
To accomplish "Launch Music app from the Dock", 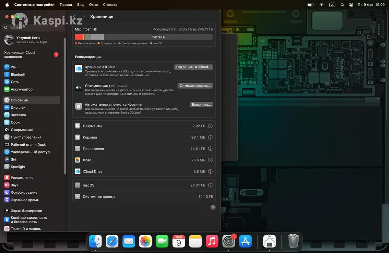I will tap(212, 241).
